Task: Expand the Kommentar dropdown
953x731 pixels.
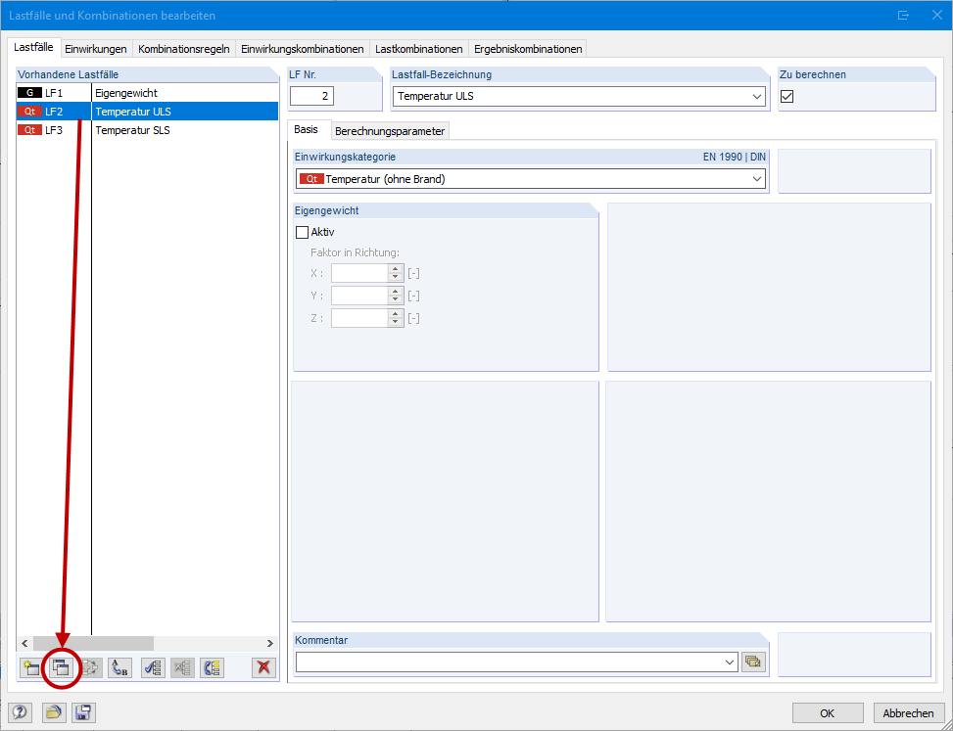Action: [729, 662]
